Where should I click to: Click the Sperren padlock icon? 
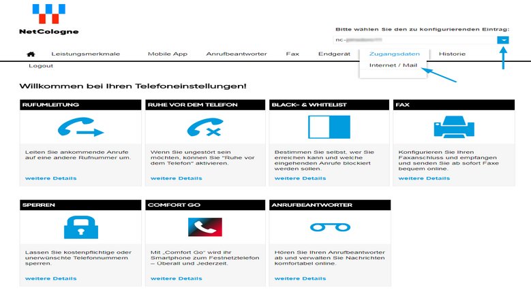click(80, 227)
